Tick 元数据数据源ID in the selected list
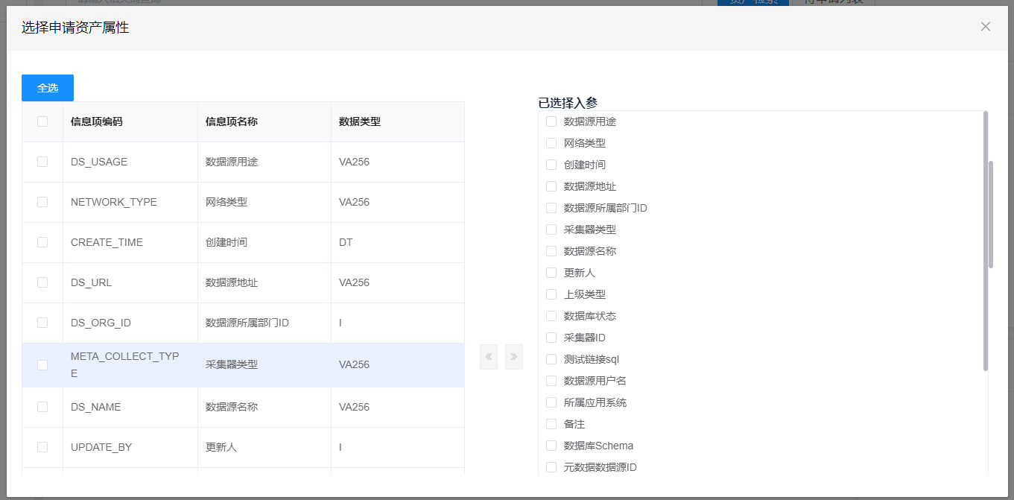The width and height of the screenshot is (1014, 500). point(551,467)
